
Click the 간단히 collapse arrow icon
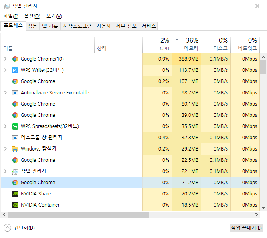click(7, 228)
